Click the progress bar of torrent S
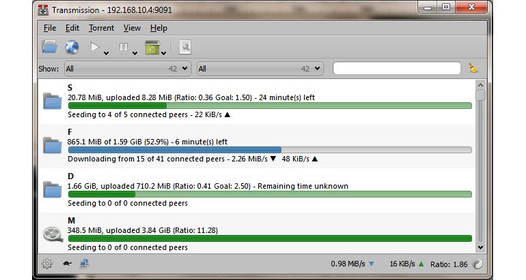The height and width of the screenshot is (280, 526). point(270,106)
